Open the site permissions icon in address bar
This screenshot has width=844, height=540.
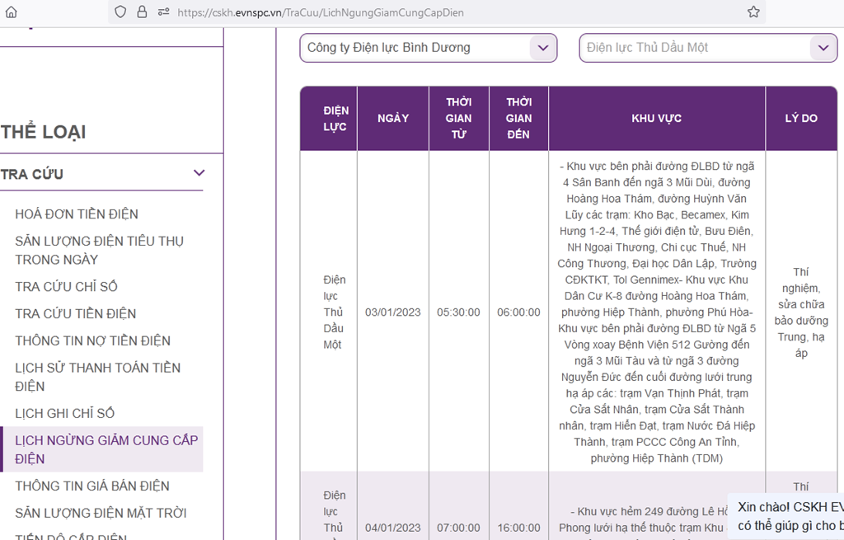(x=164, y=12)
